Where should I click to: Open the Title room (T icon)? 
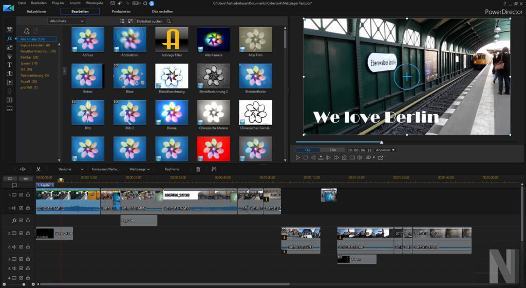(x=9, y=65)
